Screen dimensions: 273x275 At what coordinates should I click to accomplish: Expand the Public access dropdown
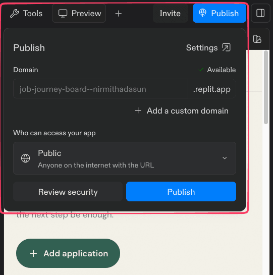(x=125, y=158)
